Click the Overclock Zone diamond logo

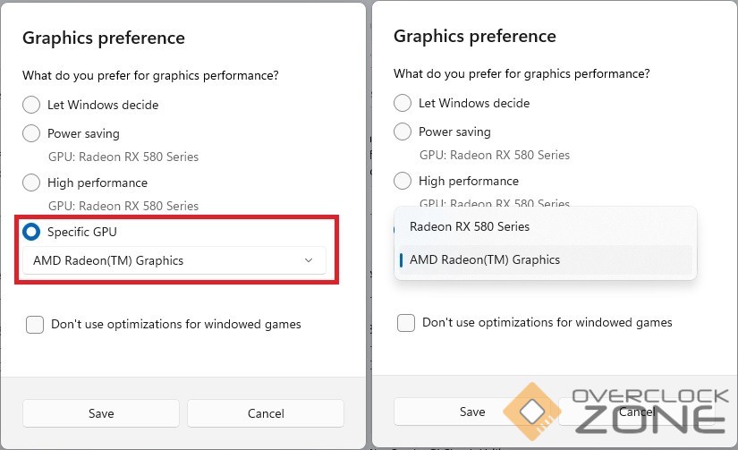click(532, 412)
